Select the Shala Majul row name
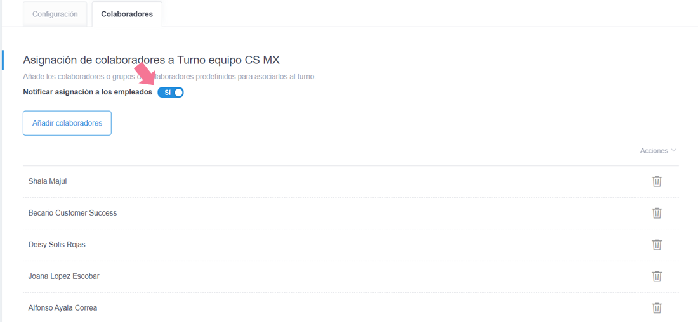Screen dimensions: 698x322 pos(48,181)
